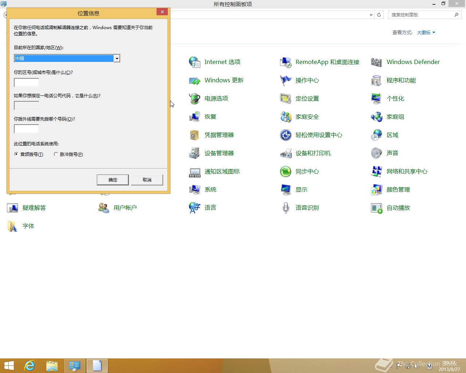
Task: Open 颜色管理 icon
Action: (x=377, y=189)
